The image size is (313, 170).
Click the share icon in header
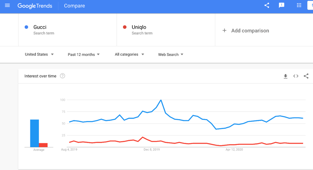point(267,5)
